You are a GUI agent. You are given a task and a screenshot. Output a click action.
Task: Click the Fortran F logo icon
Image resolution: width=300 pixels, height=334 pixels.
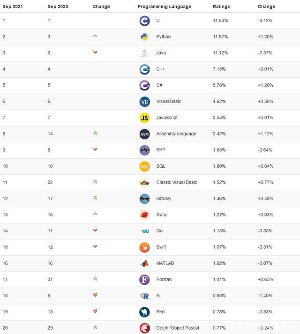(144, 279)
